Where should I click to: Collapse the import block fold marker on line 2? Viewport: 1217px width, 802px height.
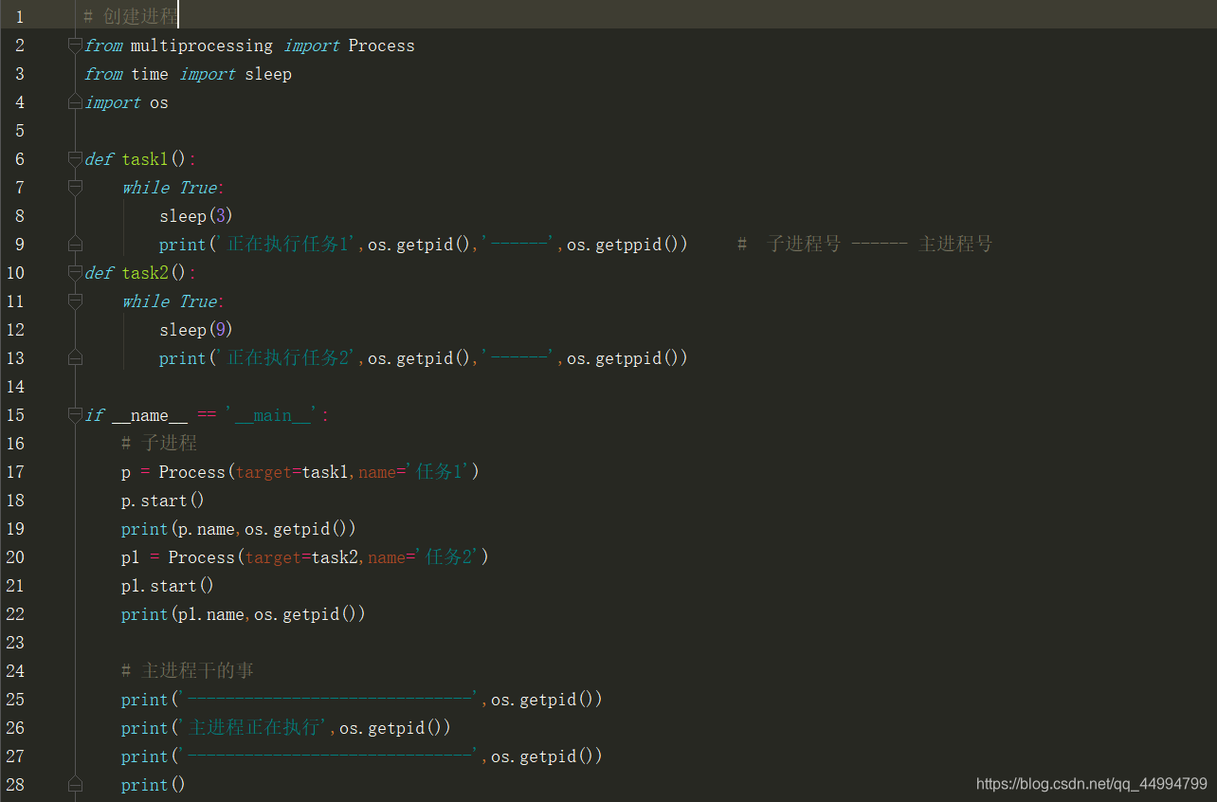[x=76, y=46]
